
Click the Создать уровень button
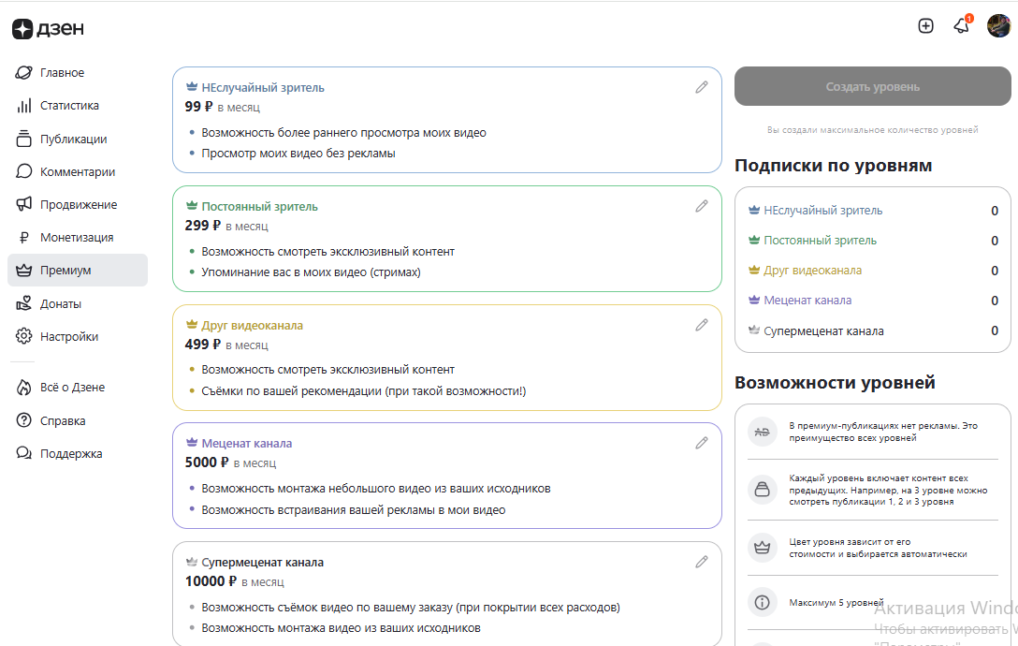coord(872,85)
